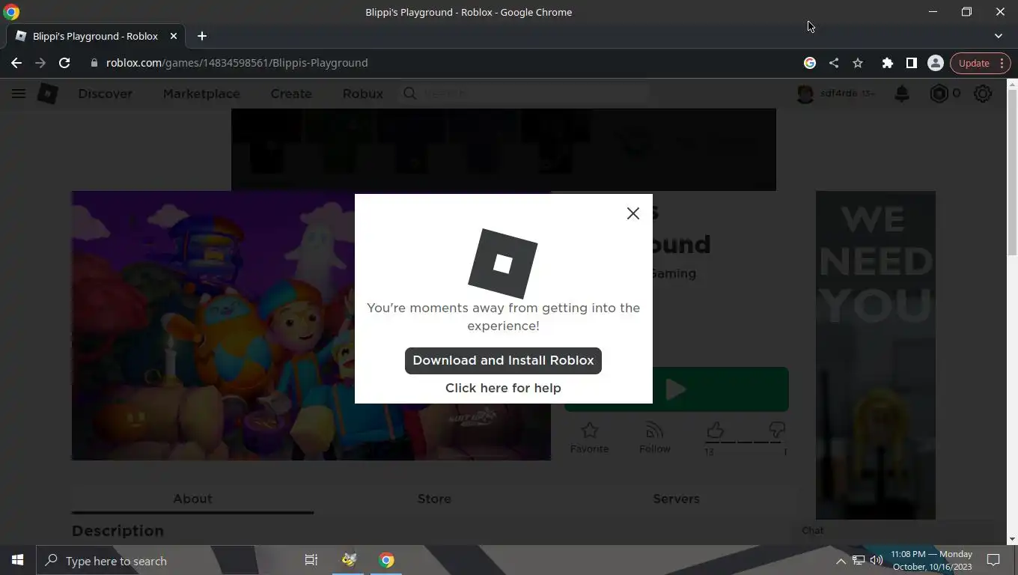Share this page

(x=833, y=63)
